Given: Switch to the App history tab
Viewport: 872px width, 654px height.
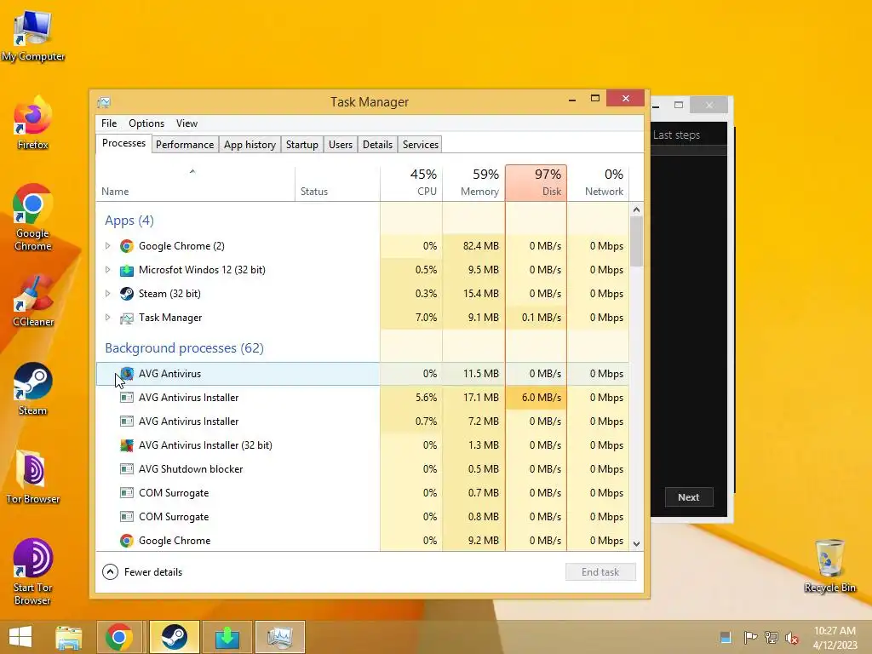Looking at the screenshot, I should pyautogui.click(x=250, y=145).
